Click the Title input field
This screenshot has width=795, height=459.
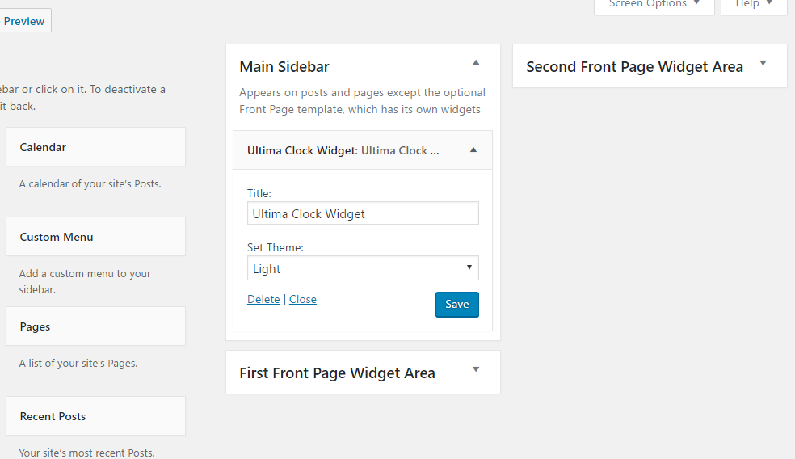[x=363, y=213]
